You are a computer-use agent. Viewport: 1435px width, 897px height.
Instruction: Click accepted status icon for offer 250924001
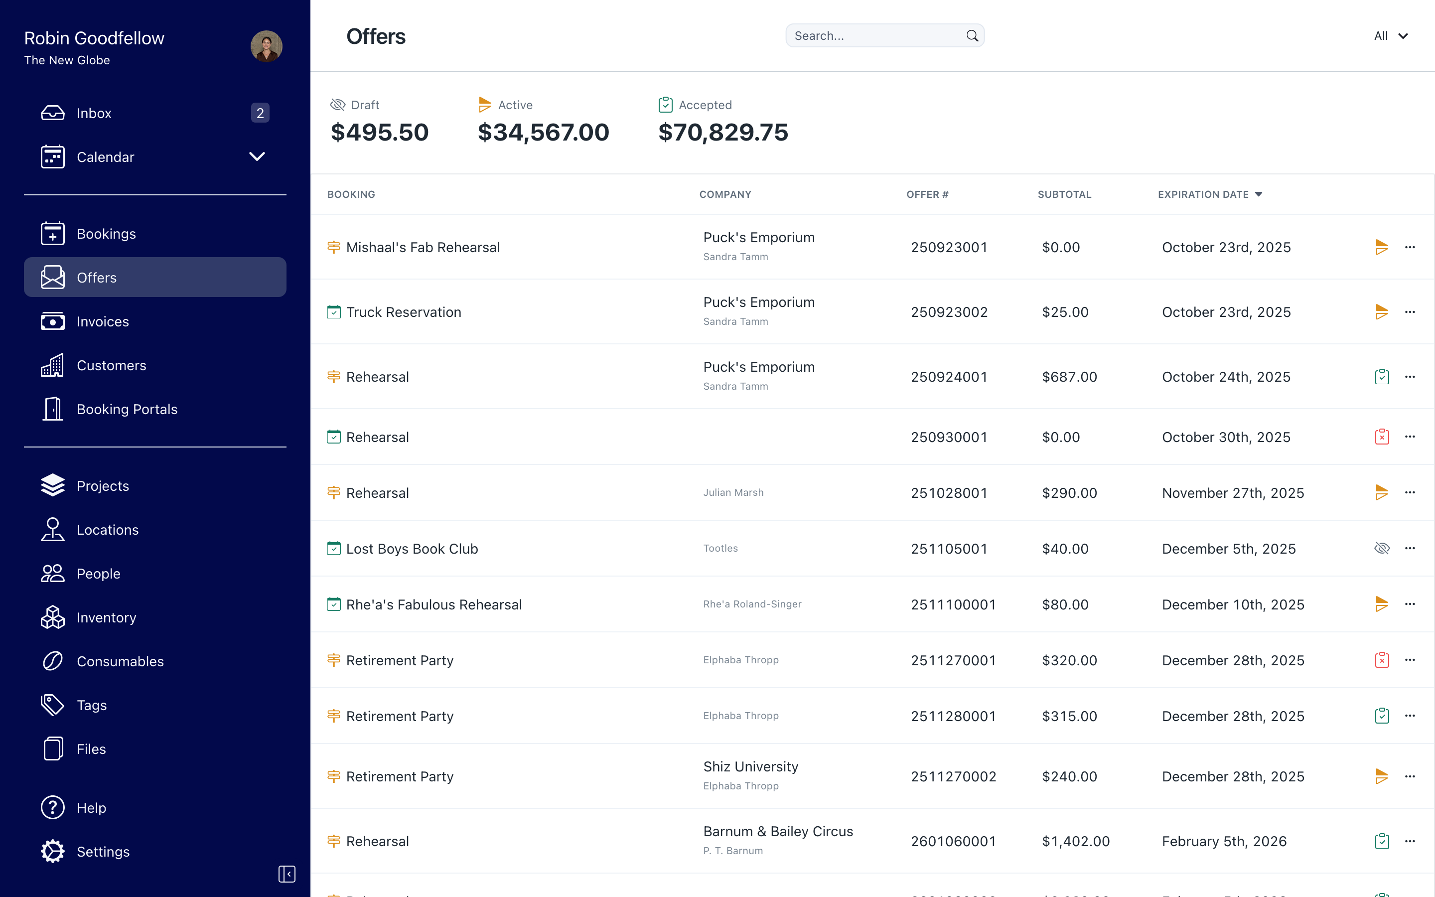1382,377
